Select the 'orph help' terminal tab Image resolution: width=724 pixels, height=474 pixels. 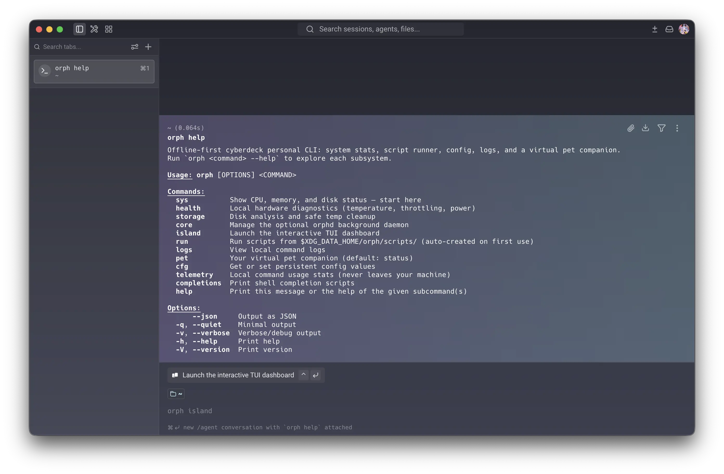pyautogui.click(x=94, y=71)
